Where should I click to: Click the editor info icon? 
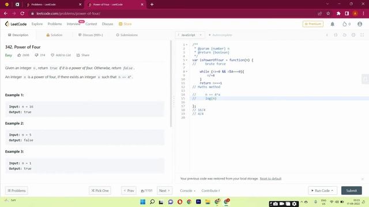tap(327, 35)
